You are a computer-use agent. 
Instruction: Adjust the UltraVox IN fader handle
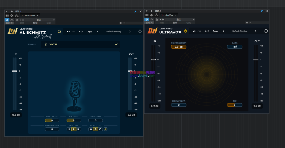[154, 59]
